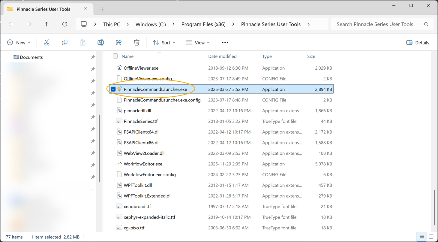This screenshot has width=438, height=242.
Task: Refresh the folder view
Action: pyautogui.click(x=64, y=24)
